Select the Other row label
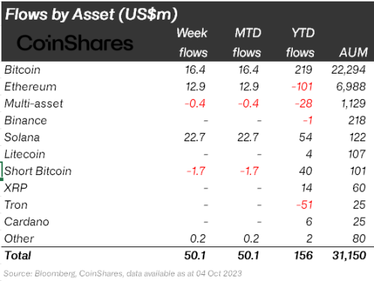 pos(19,238)
